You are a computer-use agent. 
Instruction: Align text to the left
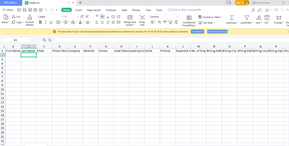(x=97, y=22)
